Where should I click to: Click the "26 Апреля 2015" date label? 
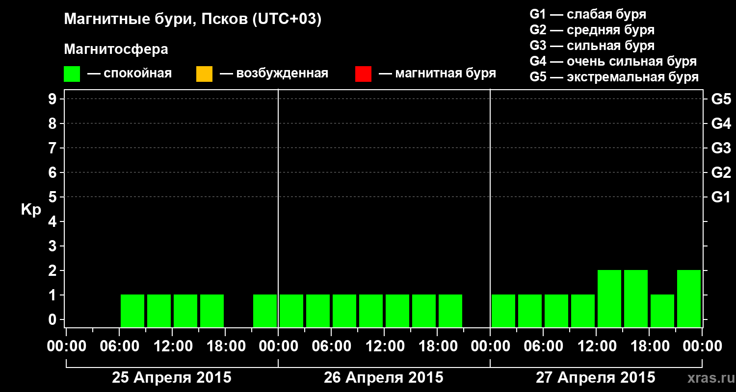click(383, 378)
